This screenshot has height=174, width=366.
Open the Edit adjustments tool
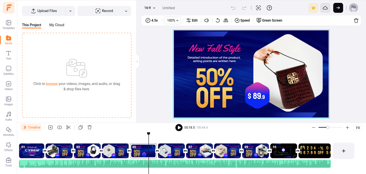click(192, 20)
